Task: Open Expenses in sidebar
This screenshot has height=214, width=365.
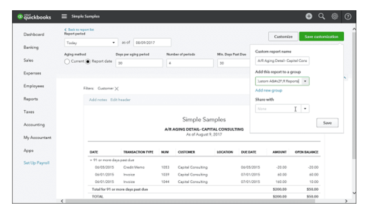Action: [32, 73]
